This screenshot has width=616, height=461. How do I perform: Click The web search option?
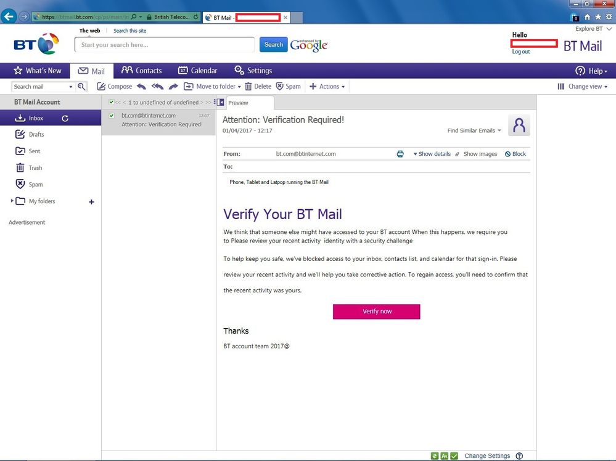point(89,31)
